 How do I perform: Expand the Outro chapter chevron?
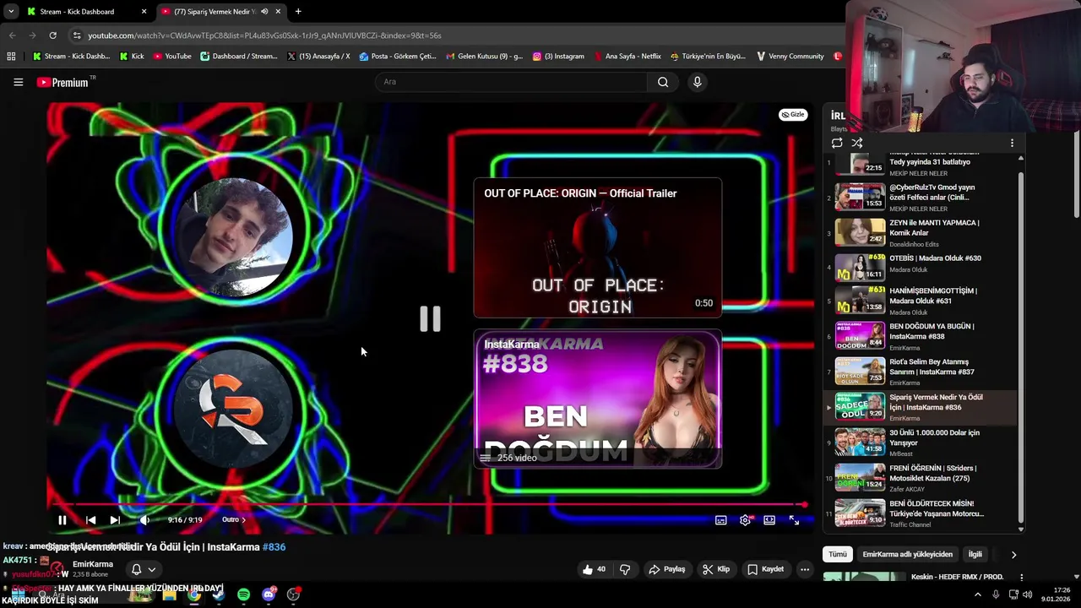pos(244,520)
